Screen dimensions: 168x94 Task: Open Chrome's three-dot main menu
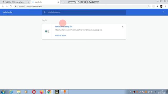[165, 6]
